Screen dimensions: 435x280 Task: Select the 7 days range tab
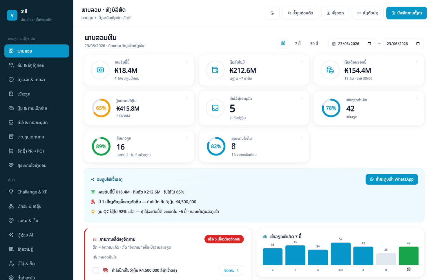point(298,44)
